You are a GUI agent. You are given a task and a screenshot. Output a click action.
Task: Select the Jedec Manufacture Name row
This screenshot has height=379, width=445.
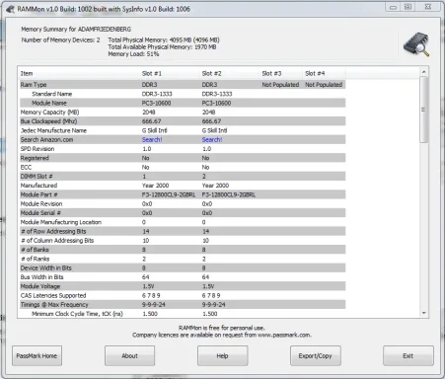pos(182,130)
